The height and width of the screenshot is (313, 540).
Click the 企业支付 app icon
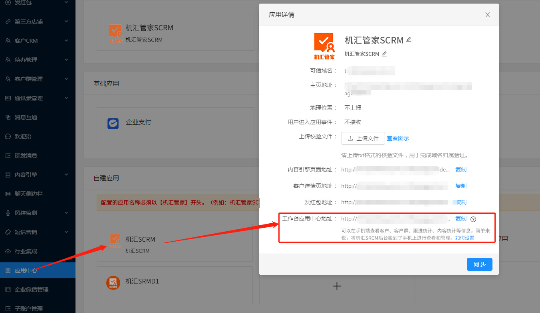tap(113, 123)
